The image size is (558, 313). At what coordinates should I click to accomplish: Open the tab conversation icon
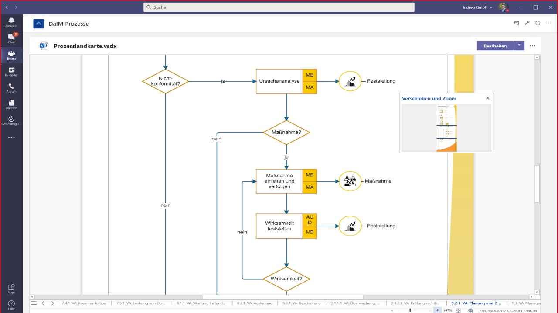[x=517, y=23]
